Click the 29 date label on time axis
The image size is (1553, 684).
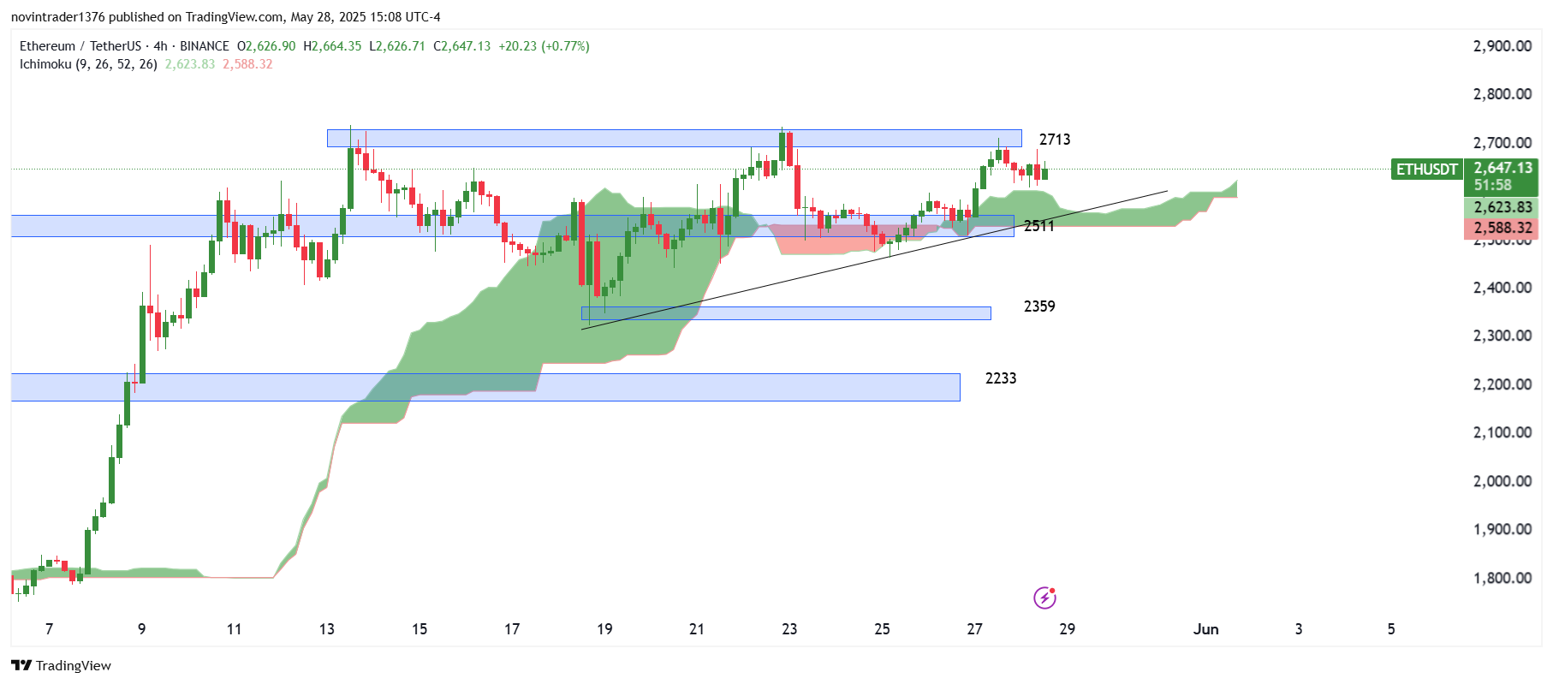coord(1067,629)
